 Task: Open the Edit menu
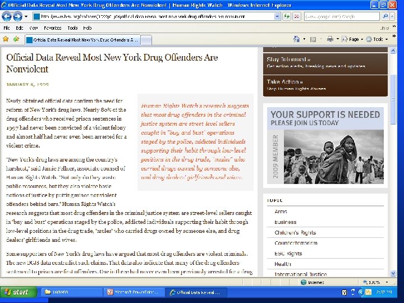[x=19, y=28]
